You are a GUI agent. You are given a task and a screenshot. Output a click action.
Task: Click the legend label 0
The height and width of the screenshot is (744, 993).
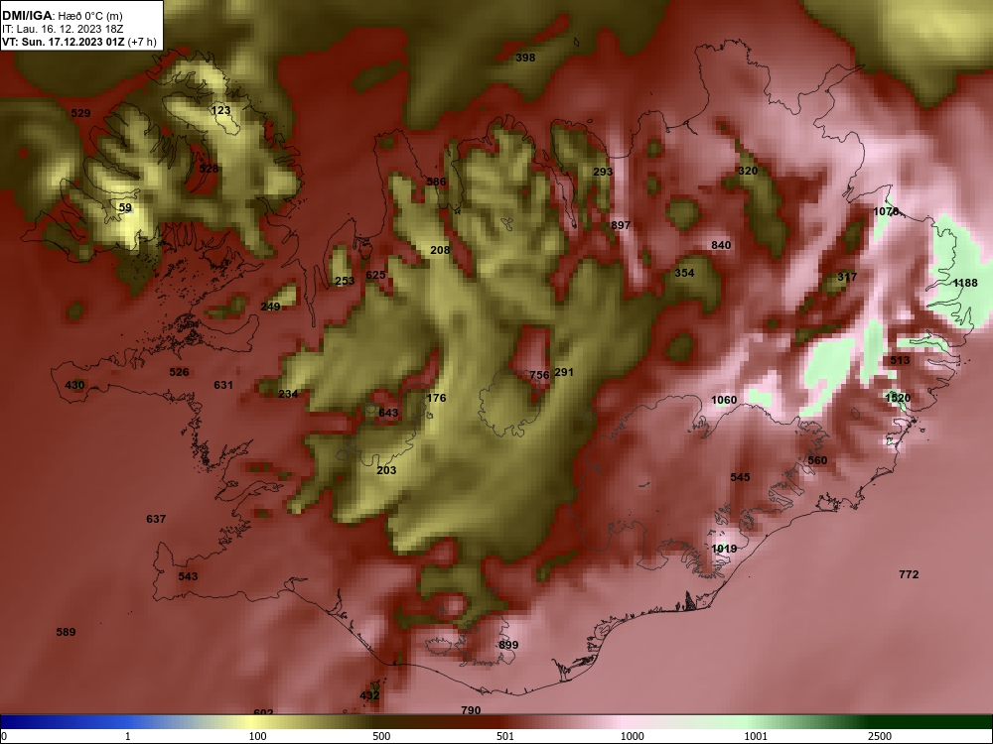tap(4, 736)
